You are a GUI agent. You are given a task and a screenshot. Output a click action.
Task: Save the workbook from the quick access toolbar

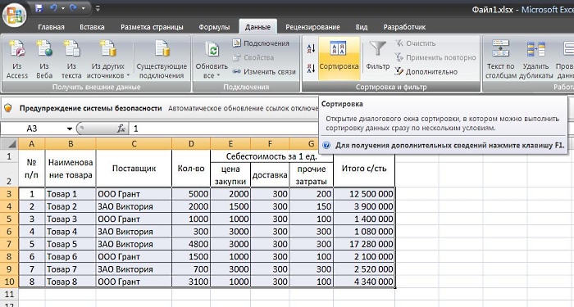(x=39, y=8)
